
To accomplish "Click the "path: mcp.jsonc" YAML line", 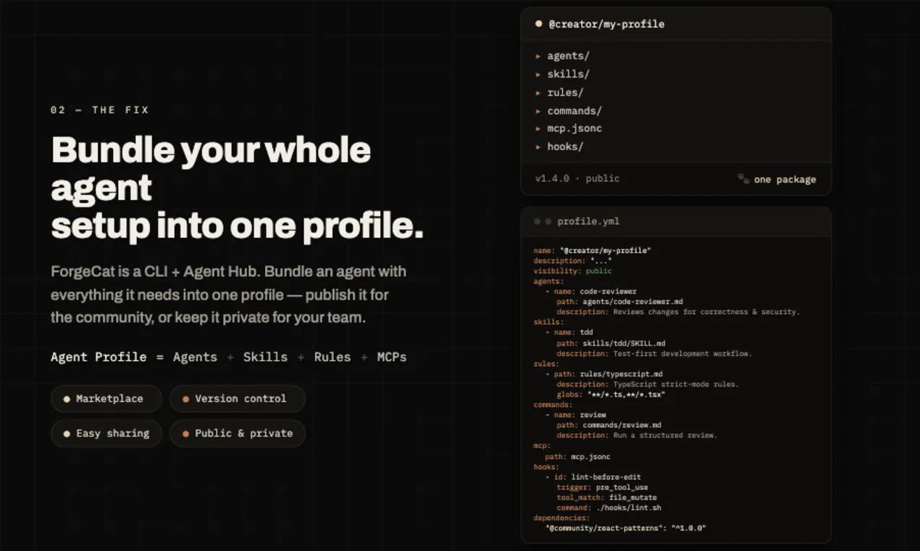I will (577, 457).
